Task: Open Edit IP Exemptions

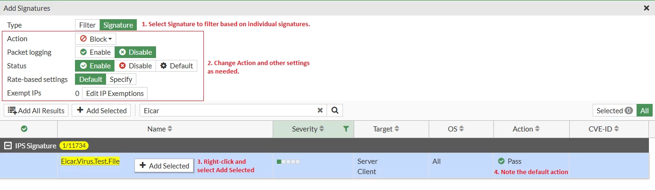Action: tap(115, 93)
